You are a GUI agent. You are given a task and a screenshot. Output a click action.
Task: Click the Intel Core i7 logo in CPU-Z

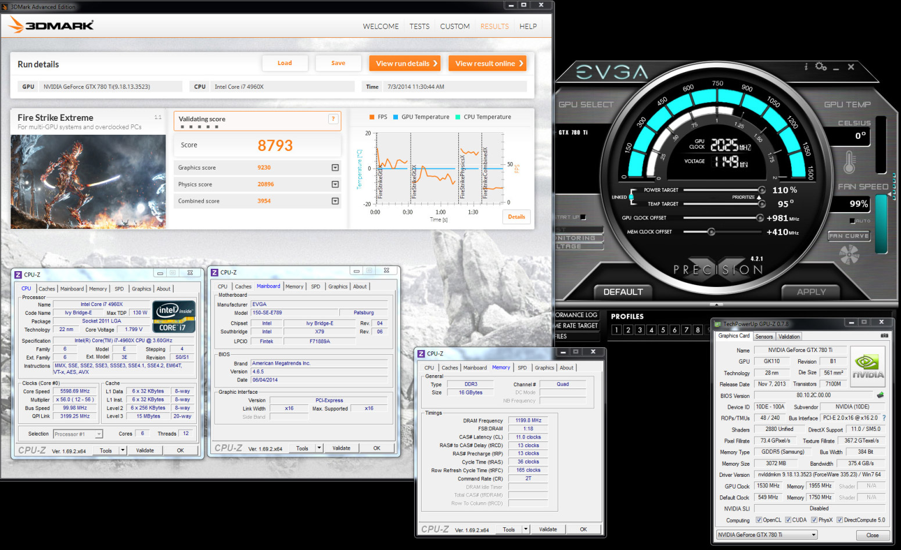point(174,317)
